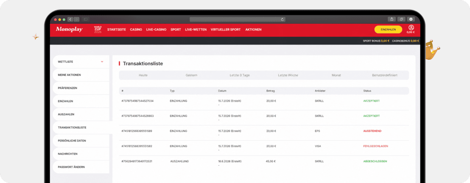Click the browser back arrow
Screen dimensions: 470x183
70,19
